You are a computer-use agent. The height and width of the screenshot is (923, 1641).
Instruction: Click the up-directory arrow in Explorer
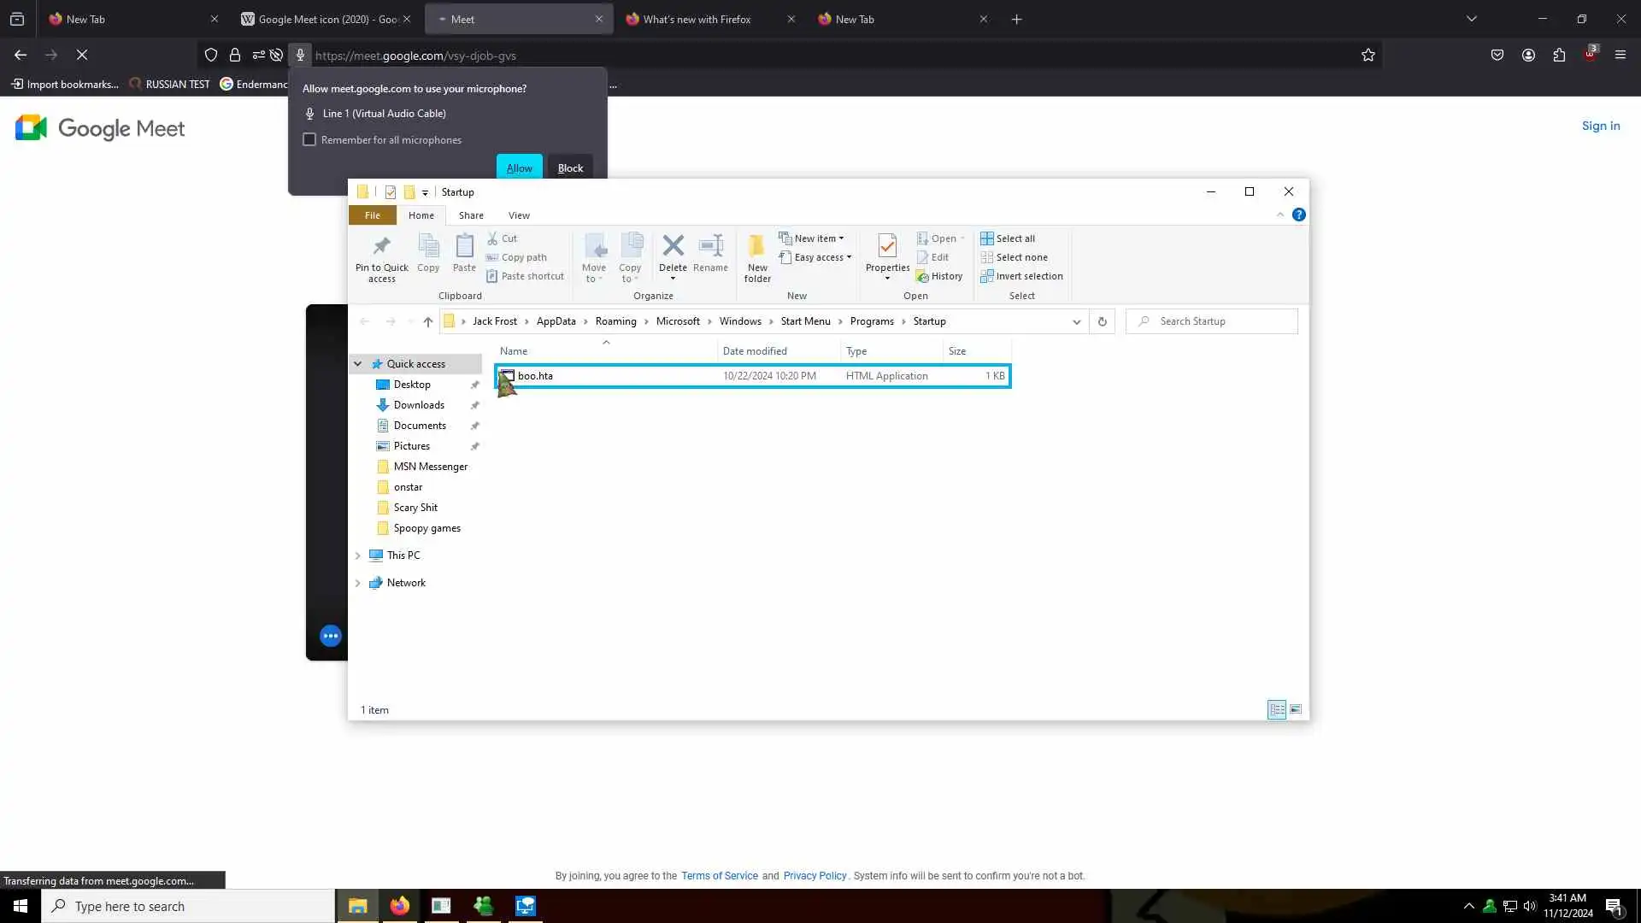coord(428,321)
